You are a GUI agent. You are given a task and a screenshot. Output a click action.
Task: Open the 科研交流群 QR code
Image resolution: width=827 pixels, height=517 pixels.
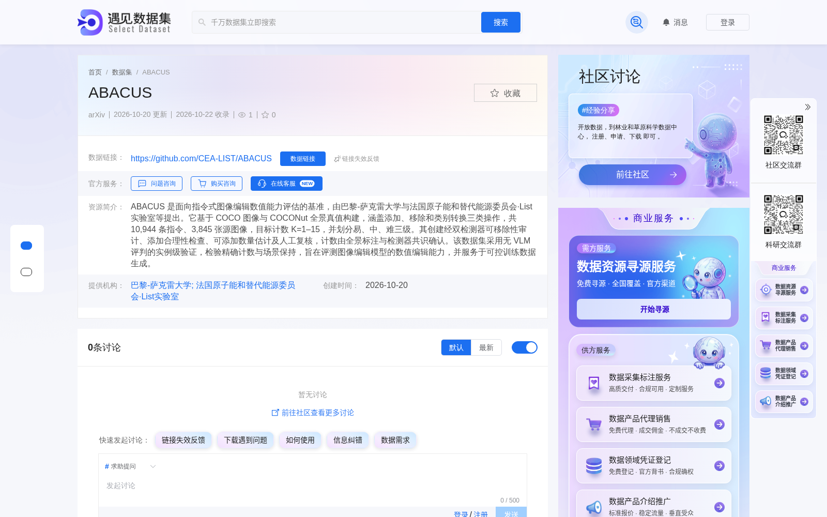784,215
